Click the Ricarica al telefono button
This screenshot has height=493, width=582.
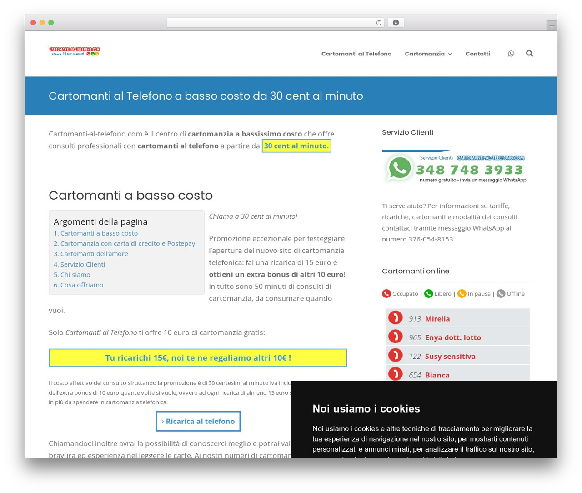198,421
